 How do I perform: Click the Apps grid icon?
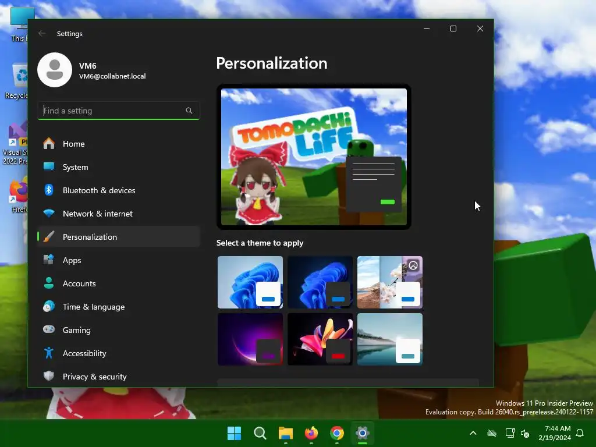[49, 260]
